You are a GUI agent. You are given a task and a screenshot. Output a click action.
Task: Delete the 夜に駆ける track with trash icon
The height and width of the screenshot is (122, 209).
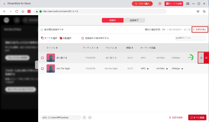[201, 58]
